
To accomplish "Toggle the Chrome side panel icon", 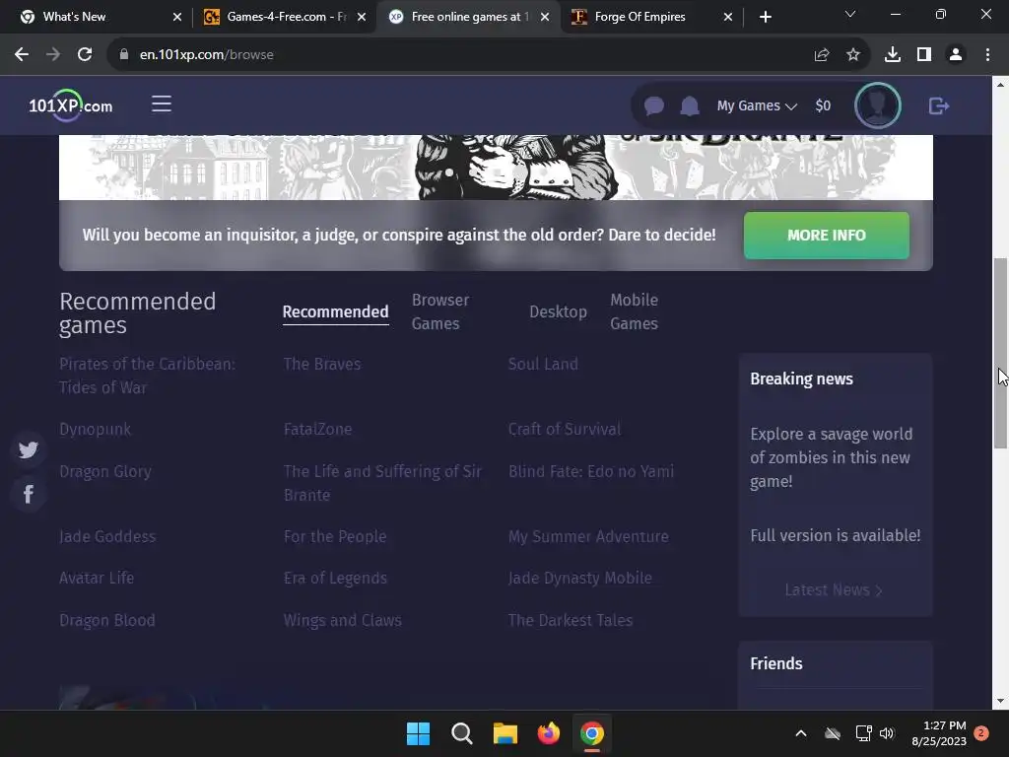I will click(924, 55).
